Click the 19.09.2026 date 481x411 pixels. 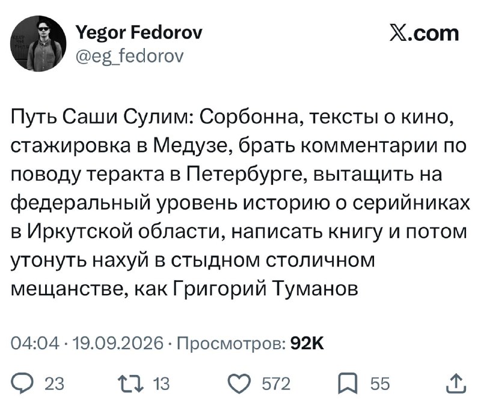coord(118,343)
